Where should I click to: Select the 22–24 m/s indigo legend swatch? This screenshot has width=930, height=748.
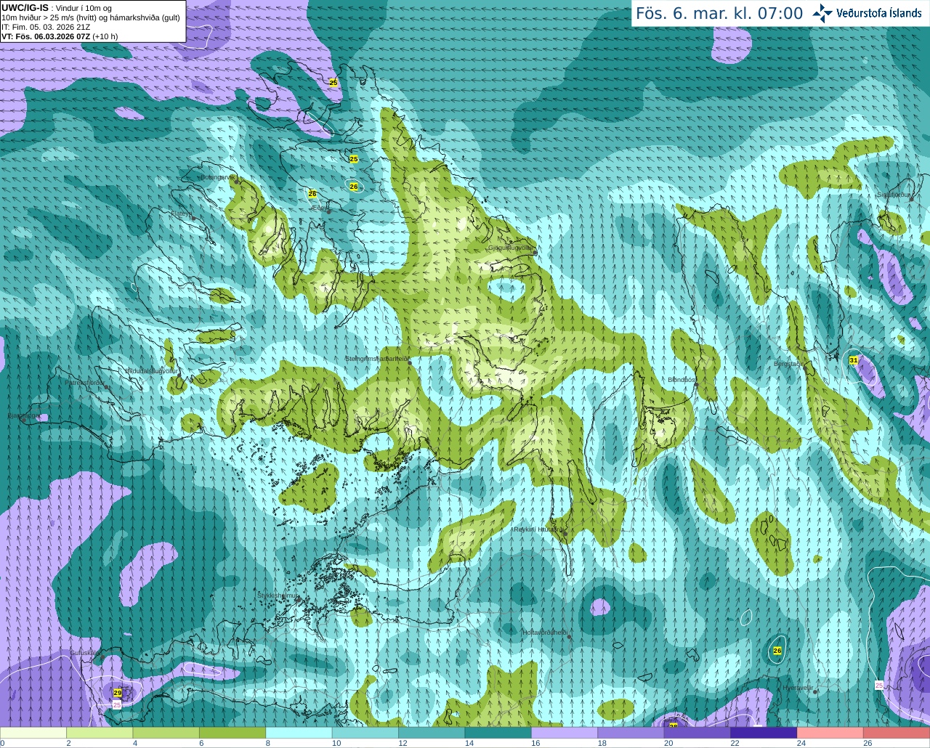(x=764, y=733)
